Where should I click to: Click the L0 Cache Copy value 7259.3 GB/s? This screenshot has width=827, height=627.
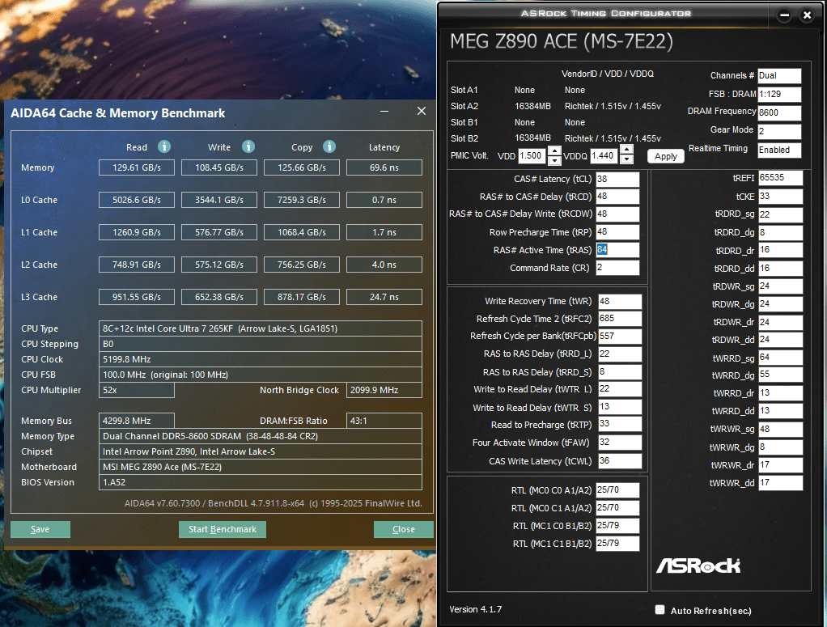pyautogui.click(x=302, y=200)
